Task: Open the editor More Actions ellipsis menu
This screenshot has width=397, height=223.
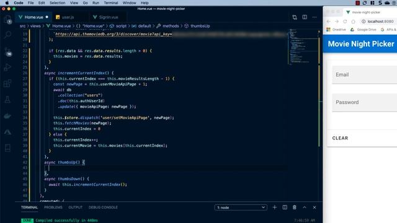Action: (x=314, y=17)
